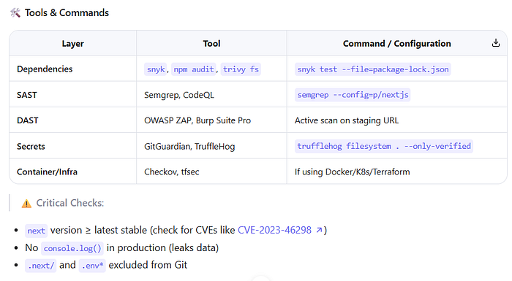
Task: Click the text in production (leaks data)
Action: tap(162, 247)
